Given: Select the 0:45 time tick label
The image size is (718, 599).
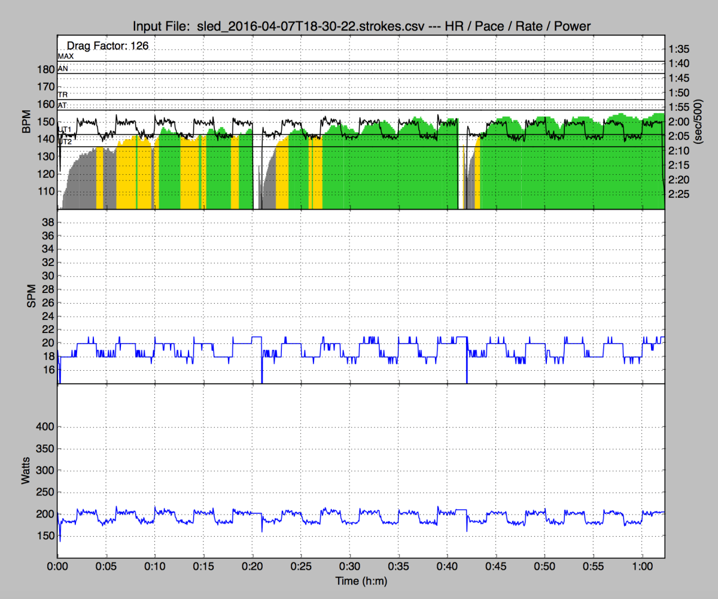Looking at the screenshot, I should (496, 565).
